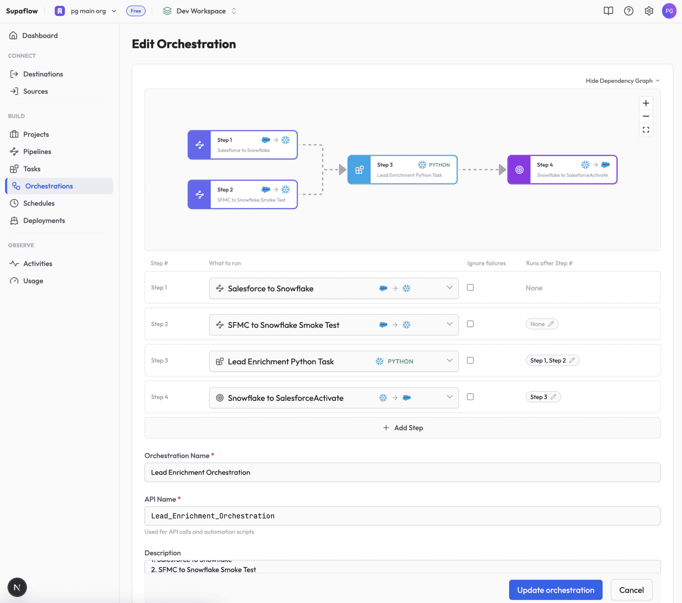Select the Step 2 node in graph
682x603 pixels.
(242, 195)
